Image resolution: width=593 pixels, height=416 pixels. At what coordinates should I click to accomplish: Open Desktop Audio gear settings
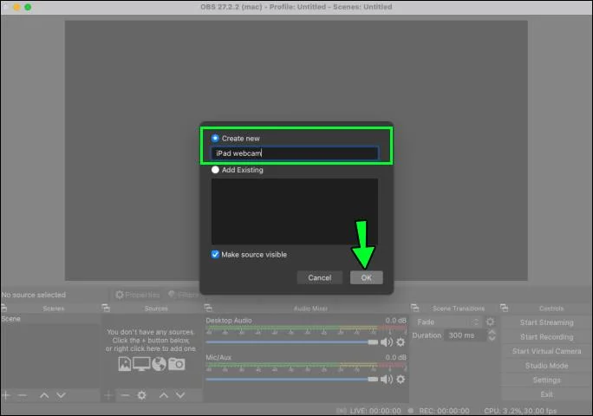(401, 342)
